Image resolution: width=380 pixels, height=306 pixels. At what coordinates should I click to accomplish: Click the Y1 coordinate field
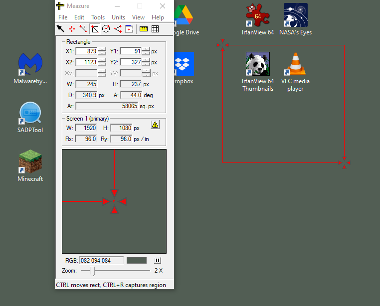pyautogui.click(x=131, y=51)
